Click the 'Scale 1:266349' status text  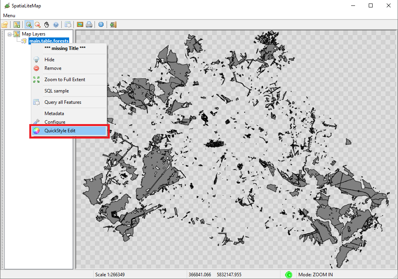coord(110,275)
